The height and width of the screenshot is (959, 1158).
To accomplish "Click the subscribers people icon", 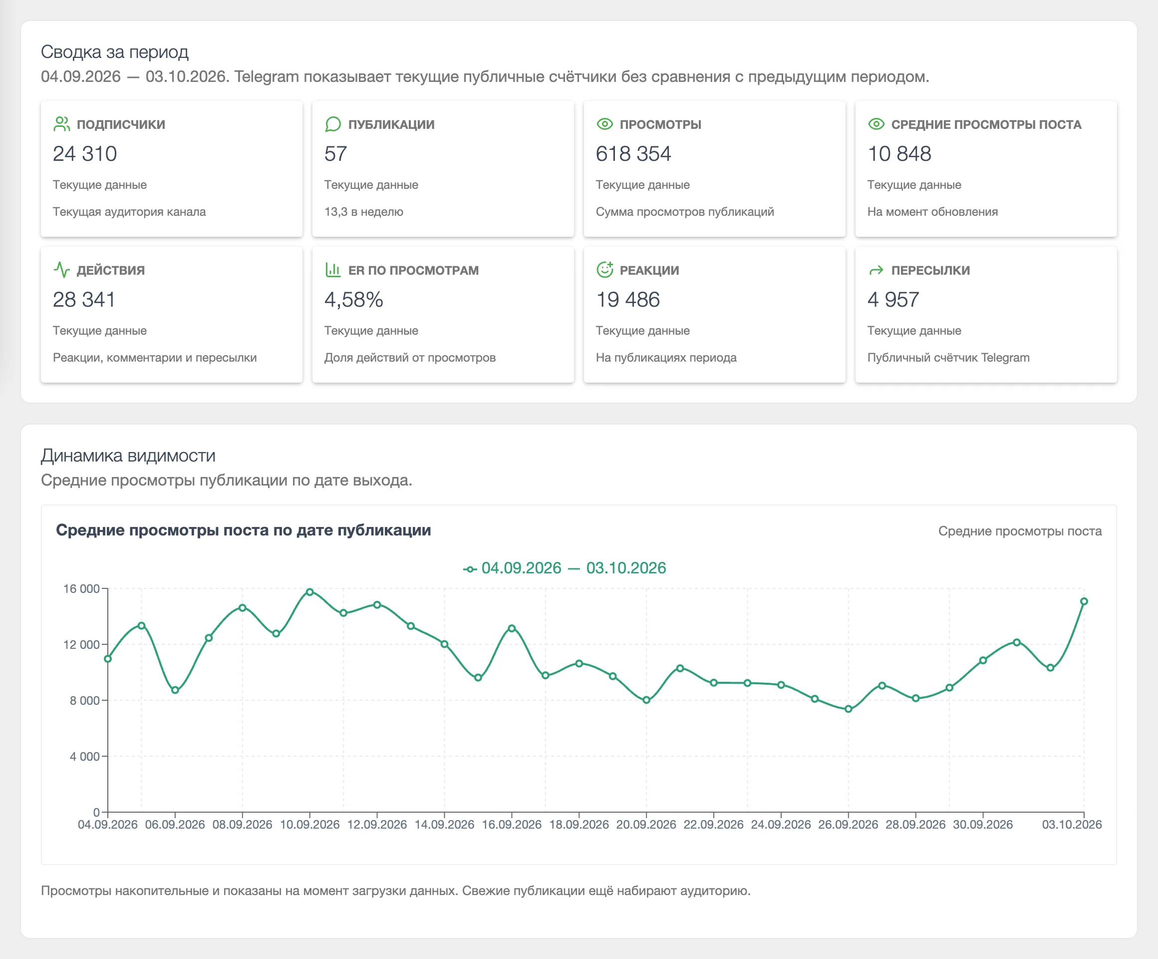I will [61, 124].
